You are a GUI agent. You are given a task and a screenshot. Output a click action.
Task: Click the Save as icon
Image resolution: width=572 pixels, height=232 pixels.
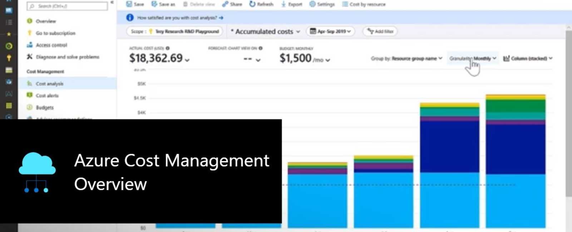[154, 4]
